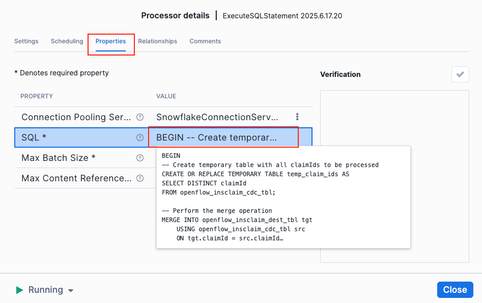Select the Max Content Reference property row

pos(76,178)
